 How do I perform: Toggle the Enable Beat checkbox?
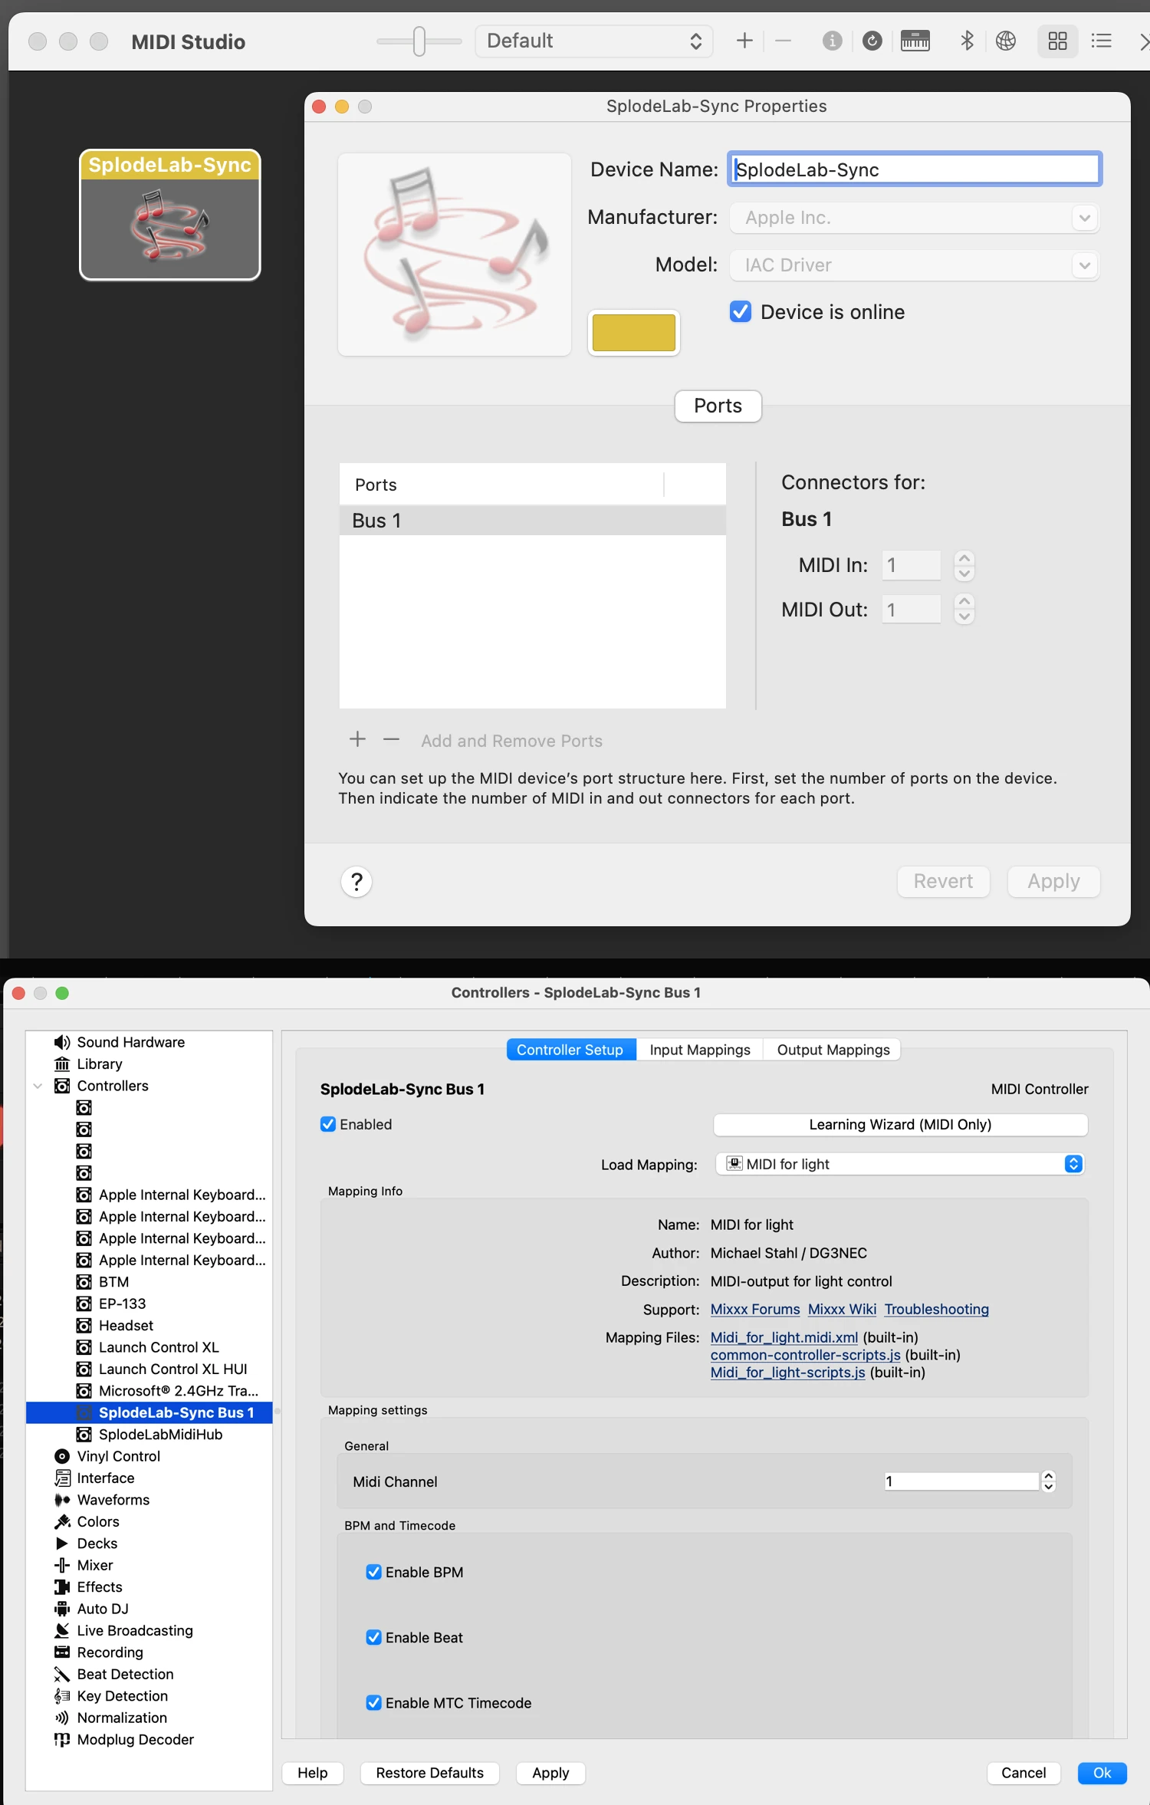pos(374,1637)
